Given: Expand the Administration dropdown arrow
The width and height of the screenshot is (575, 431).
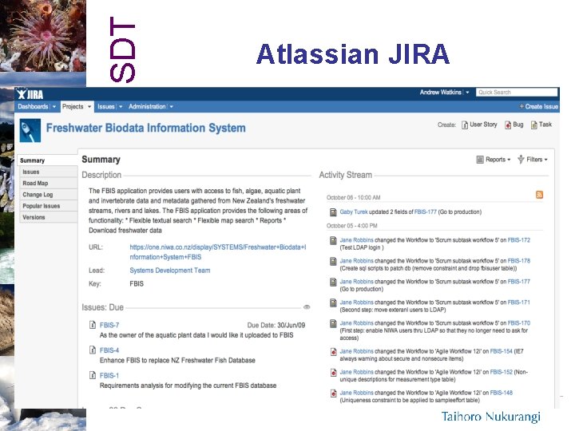Looking at the screenshot, I should (171, 107).
